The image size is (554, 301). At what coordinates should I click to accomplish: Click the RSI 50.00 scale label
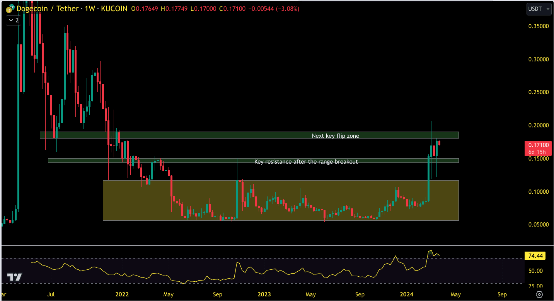click(535, 271)
